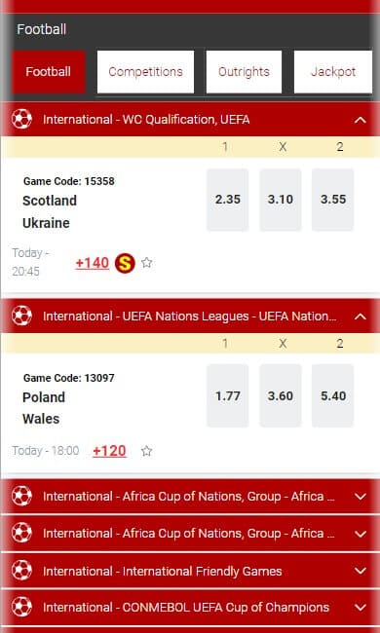Switch to the Competitions tab

click(x=145, y=72)
